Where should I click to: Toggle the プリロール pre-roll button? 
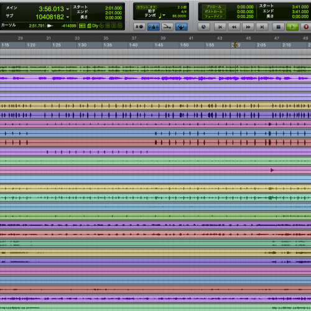[214, 7]
